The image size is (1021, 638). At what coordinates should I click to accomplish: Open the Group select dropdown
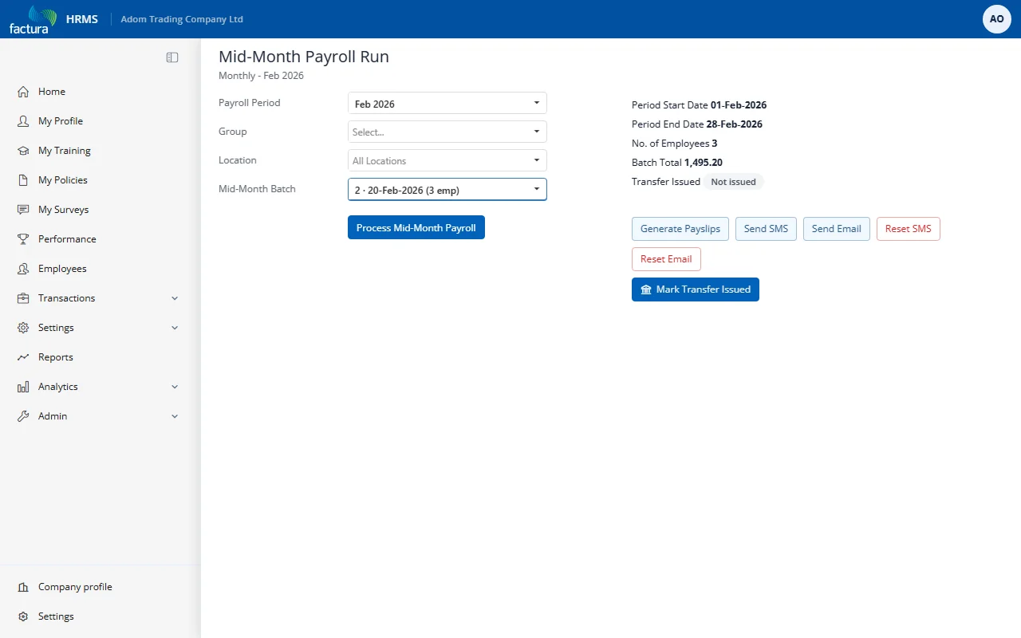[447, 132]
